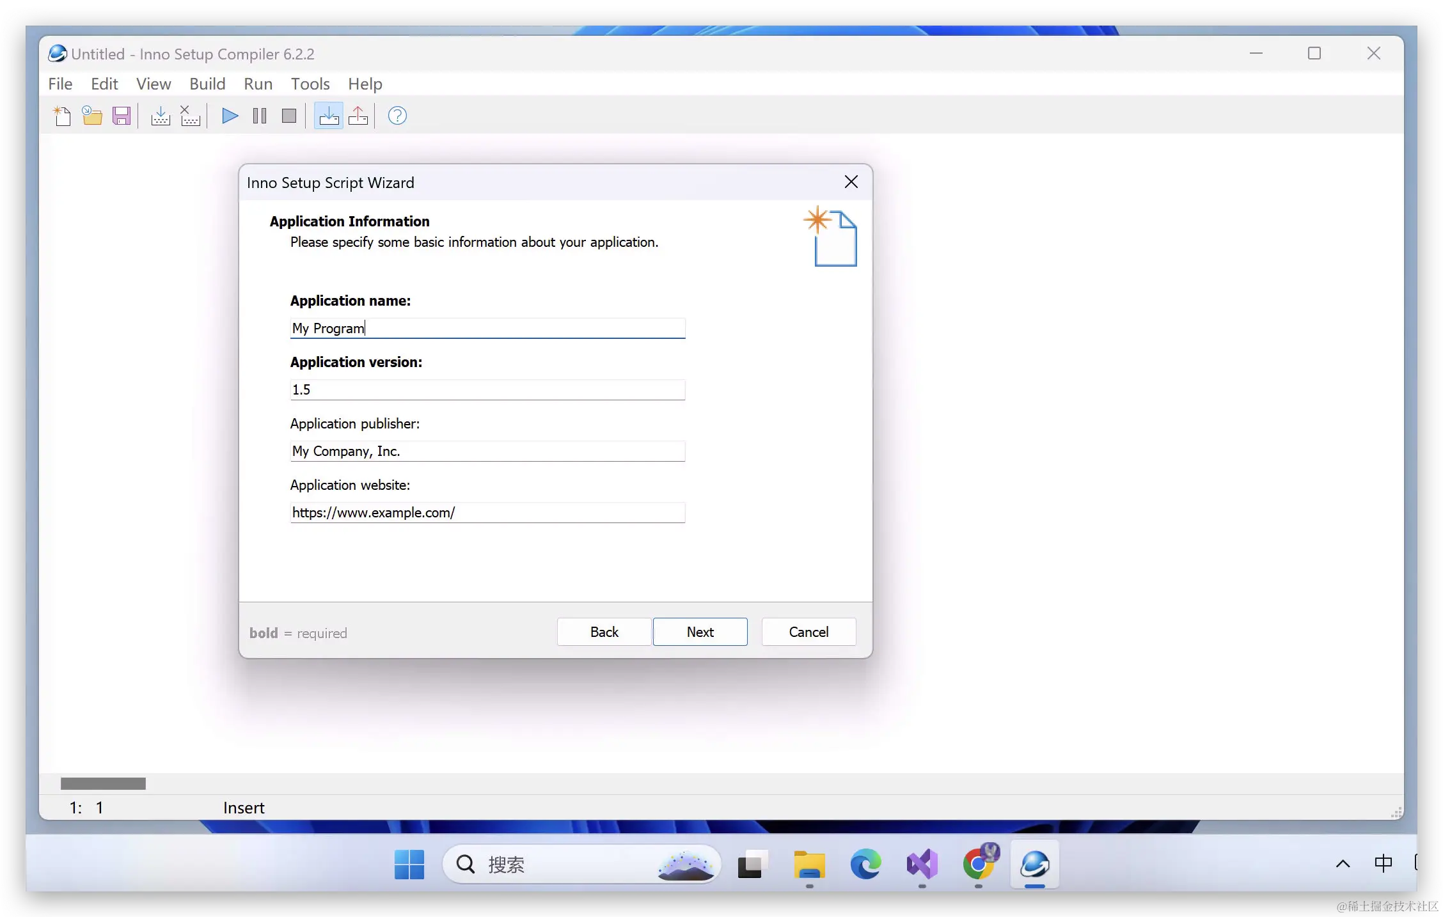
Task: Toggle the Chinese input method indicator
Action: (x=1383, y=864)
